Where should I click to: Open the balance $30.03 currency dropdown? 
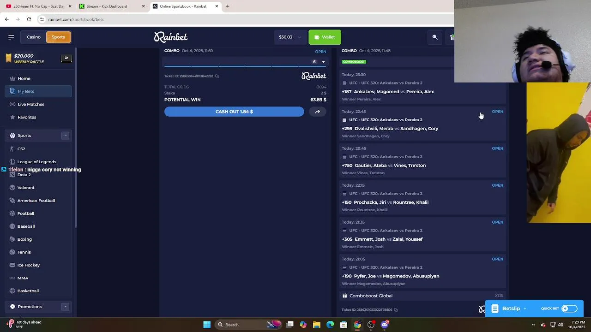pos(290,37)
